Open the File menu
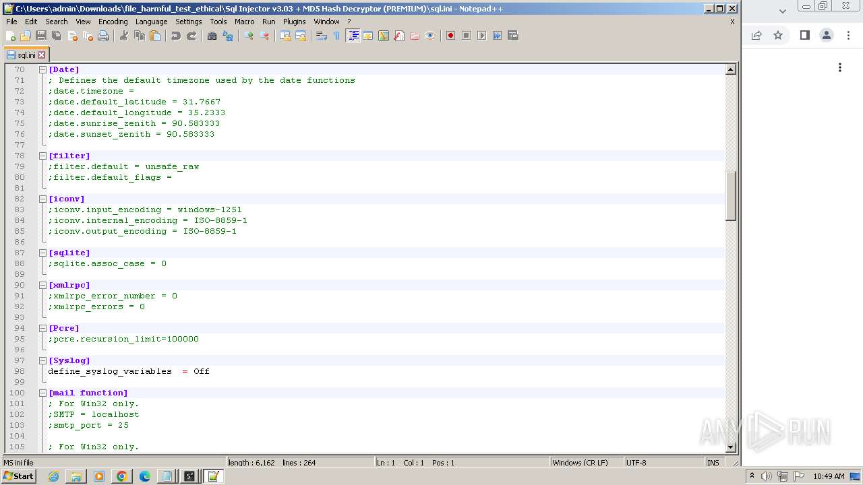863x485 pixels. [11, 22]
